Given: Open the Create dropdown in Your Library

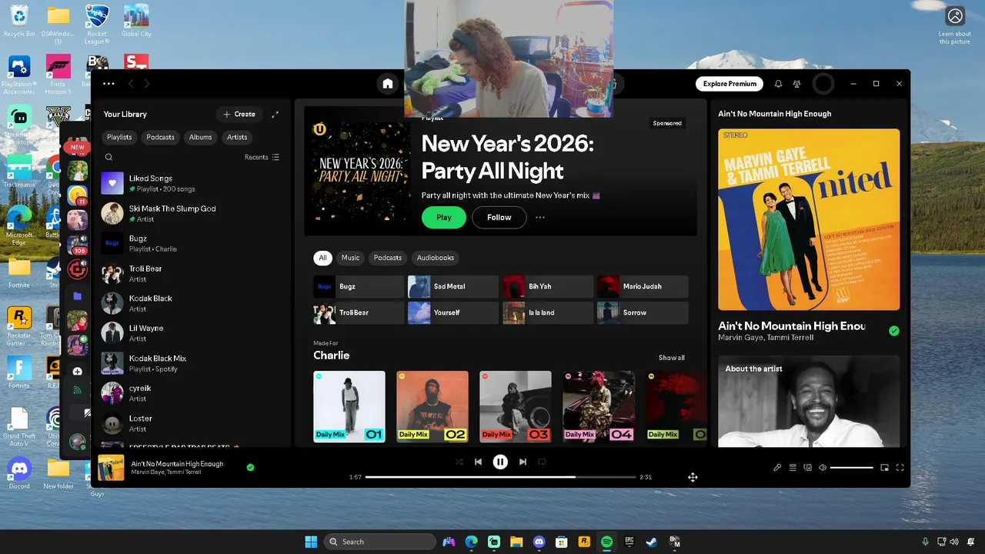Looking at the screenshot, I should [239, 114].
